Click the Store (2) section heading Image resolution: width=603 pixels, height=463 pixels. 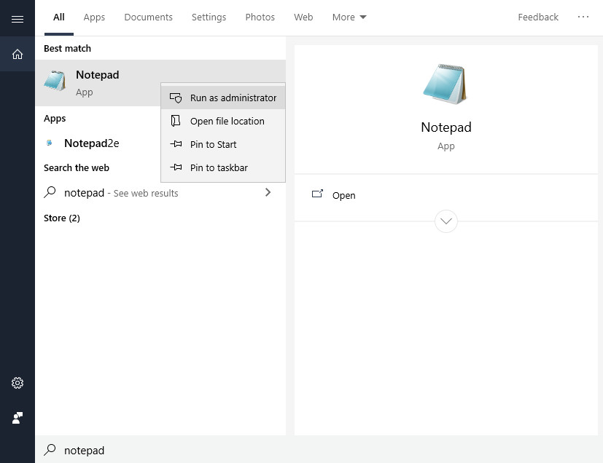[62, 218]
